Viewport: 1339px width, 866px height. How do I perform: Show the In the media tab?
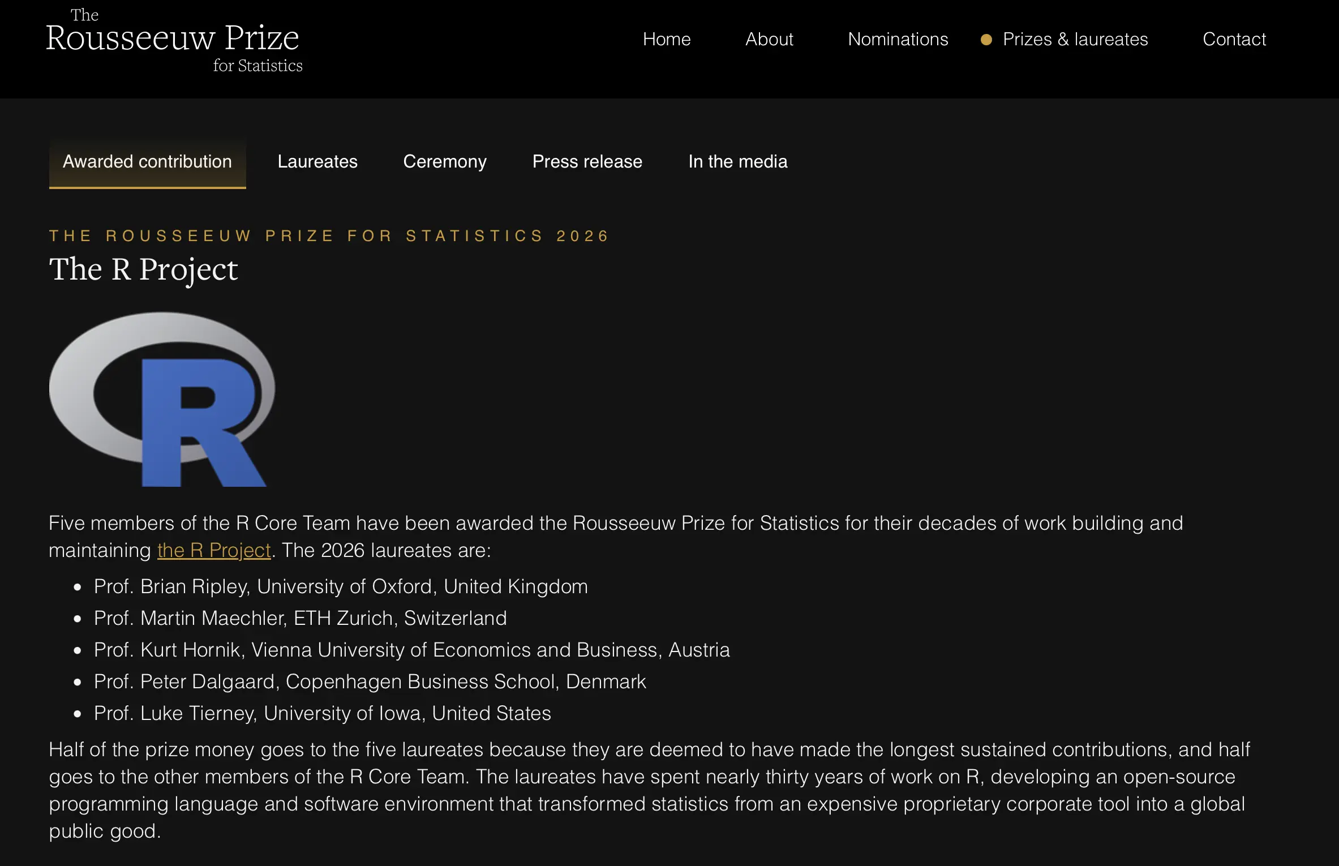pyautogui.click(x=738, y=162)
